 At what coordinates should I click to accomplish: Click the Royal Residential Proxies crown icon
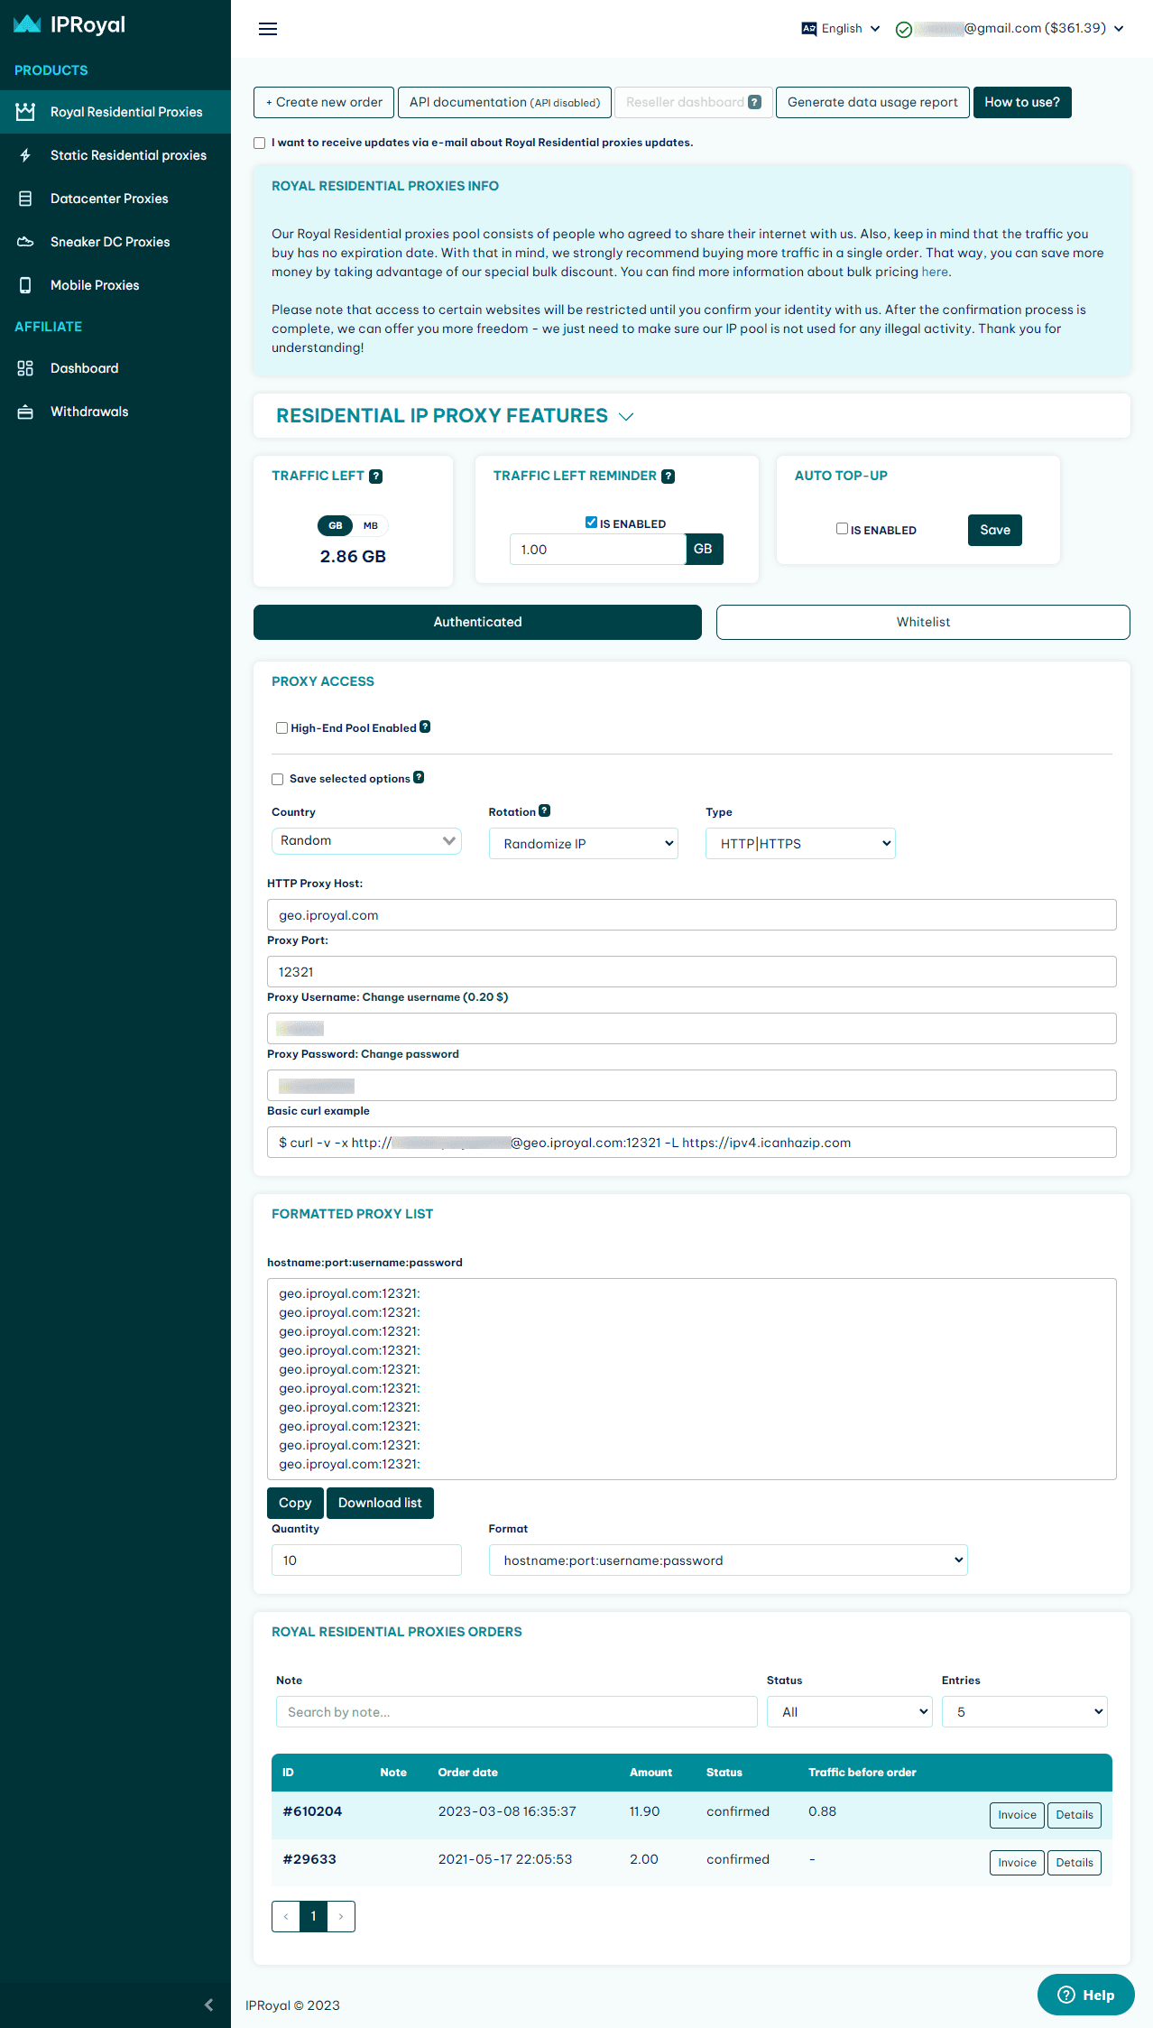tap(25, 112)
